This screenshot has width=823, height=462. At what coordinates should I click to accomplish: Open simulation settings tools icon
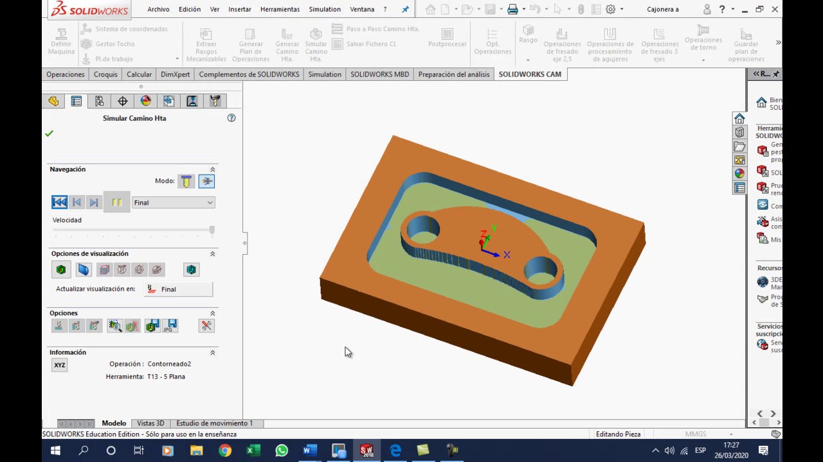click(x=206, y=326)
